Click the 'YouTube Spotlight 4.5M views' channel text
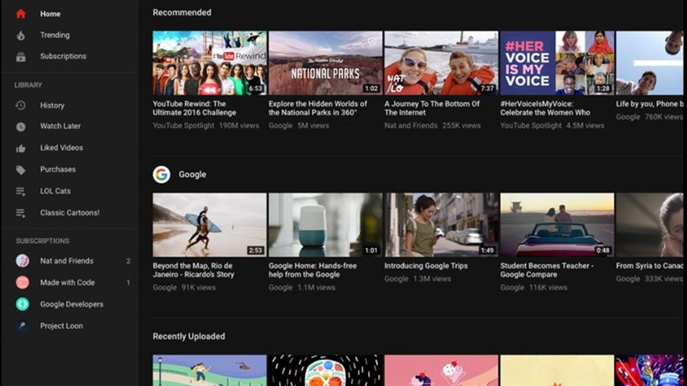 552,125
